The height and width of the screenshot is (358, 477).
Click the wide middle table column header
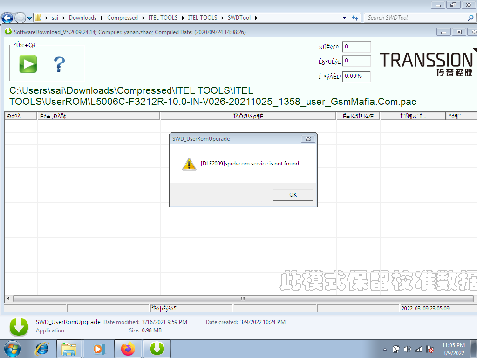click(248, 116)
